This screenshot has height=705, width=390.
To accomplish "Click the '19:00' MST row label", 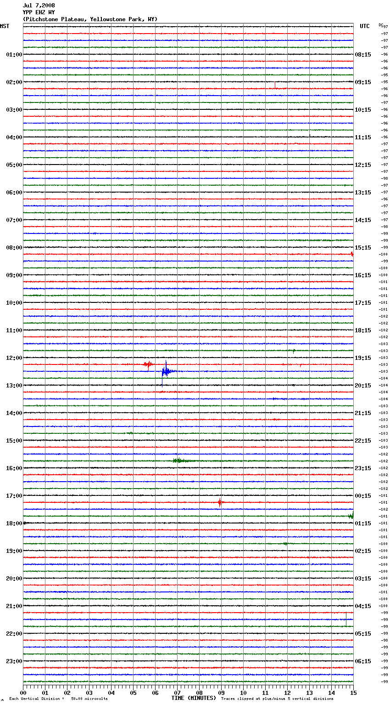I will 14,551.
